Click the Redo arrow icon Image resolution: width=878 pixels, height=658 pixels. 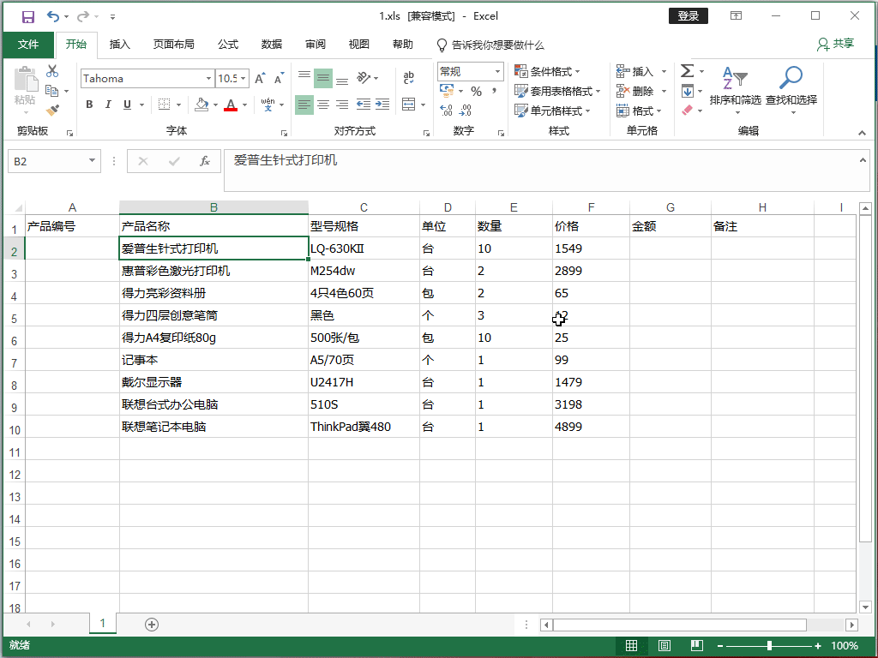83,16
